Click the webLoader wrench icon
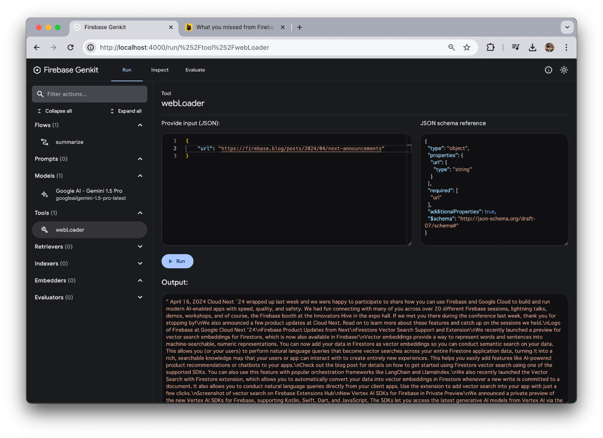The width and height of the screenshot is (603, 438). (x=44, y=230)
